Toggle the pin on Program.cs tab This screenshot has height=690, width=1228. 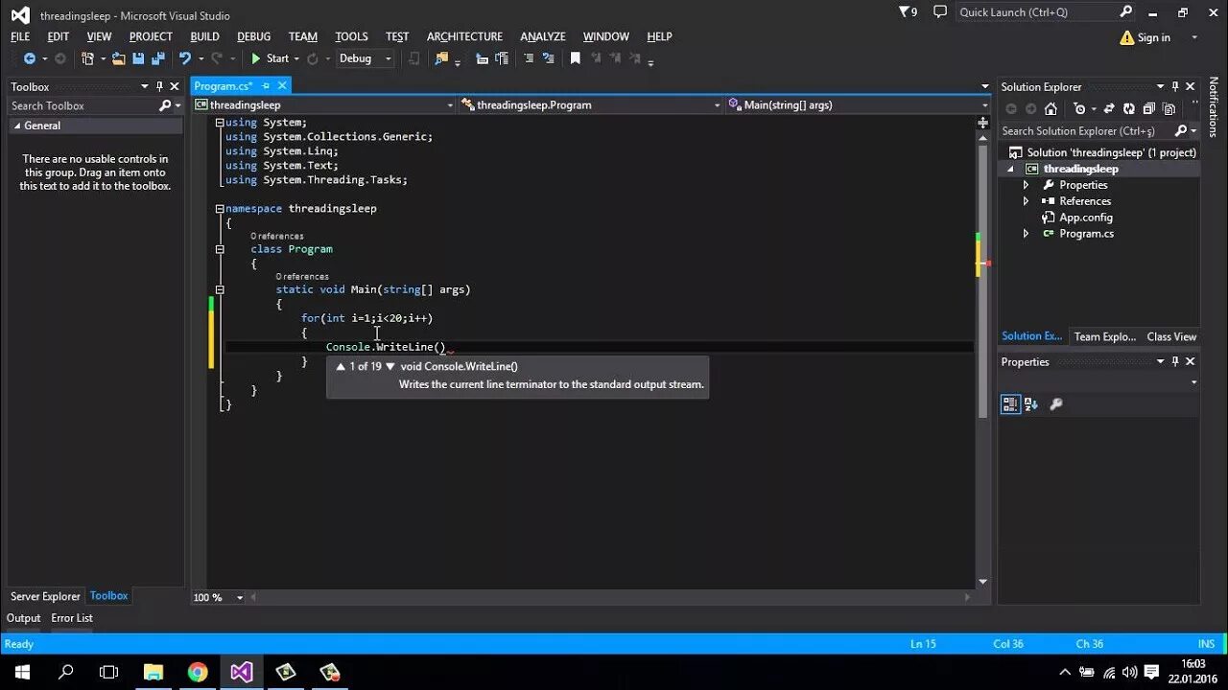point(266,85)
